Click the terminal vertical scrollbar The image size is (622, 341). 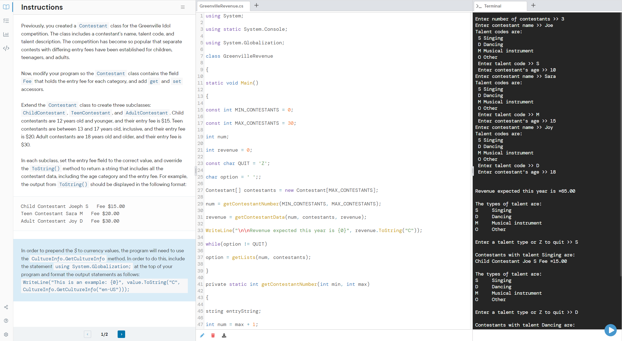(620, 144)
